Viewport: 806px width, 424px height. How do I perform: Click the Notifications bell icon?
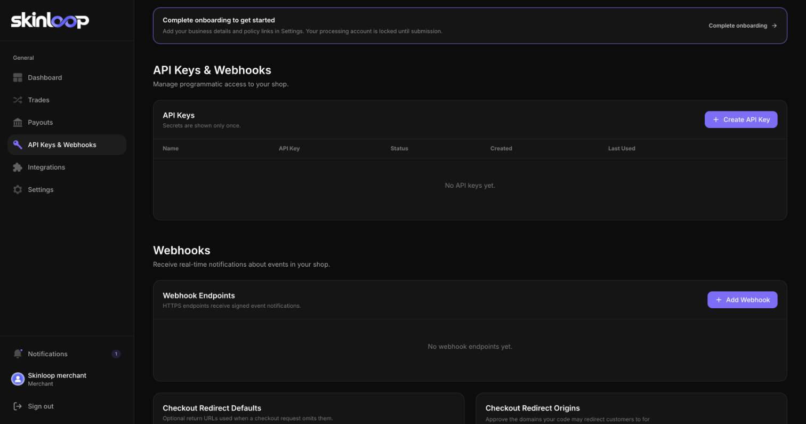(18, 354)
